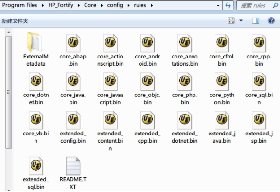The width and height of the screenshot is (280, 192).
Task: Expand the arrow after HP_Fortify breadcrumb
Action: [79, 5]
